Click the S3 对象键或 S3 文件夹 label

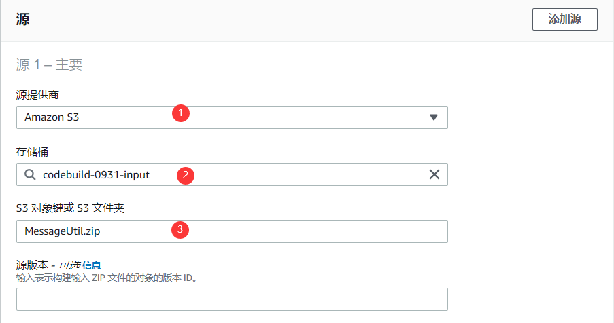coord(71,208)
